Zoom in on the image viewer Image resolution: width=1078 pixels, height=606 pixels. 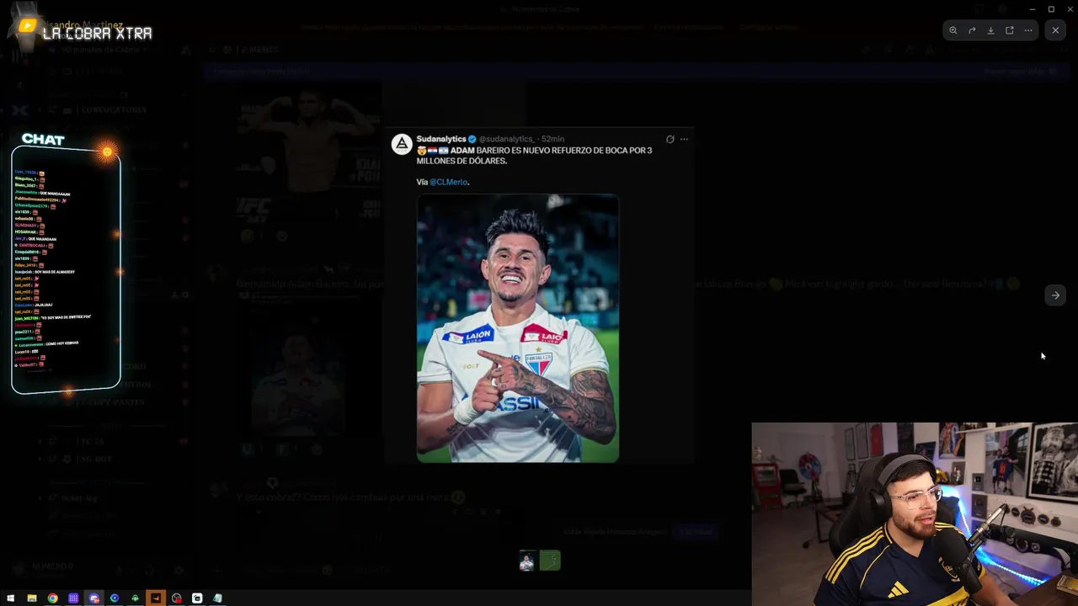[x=953, y=30]
